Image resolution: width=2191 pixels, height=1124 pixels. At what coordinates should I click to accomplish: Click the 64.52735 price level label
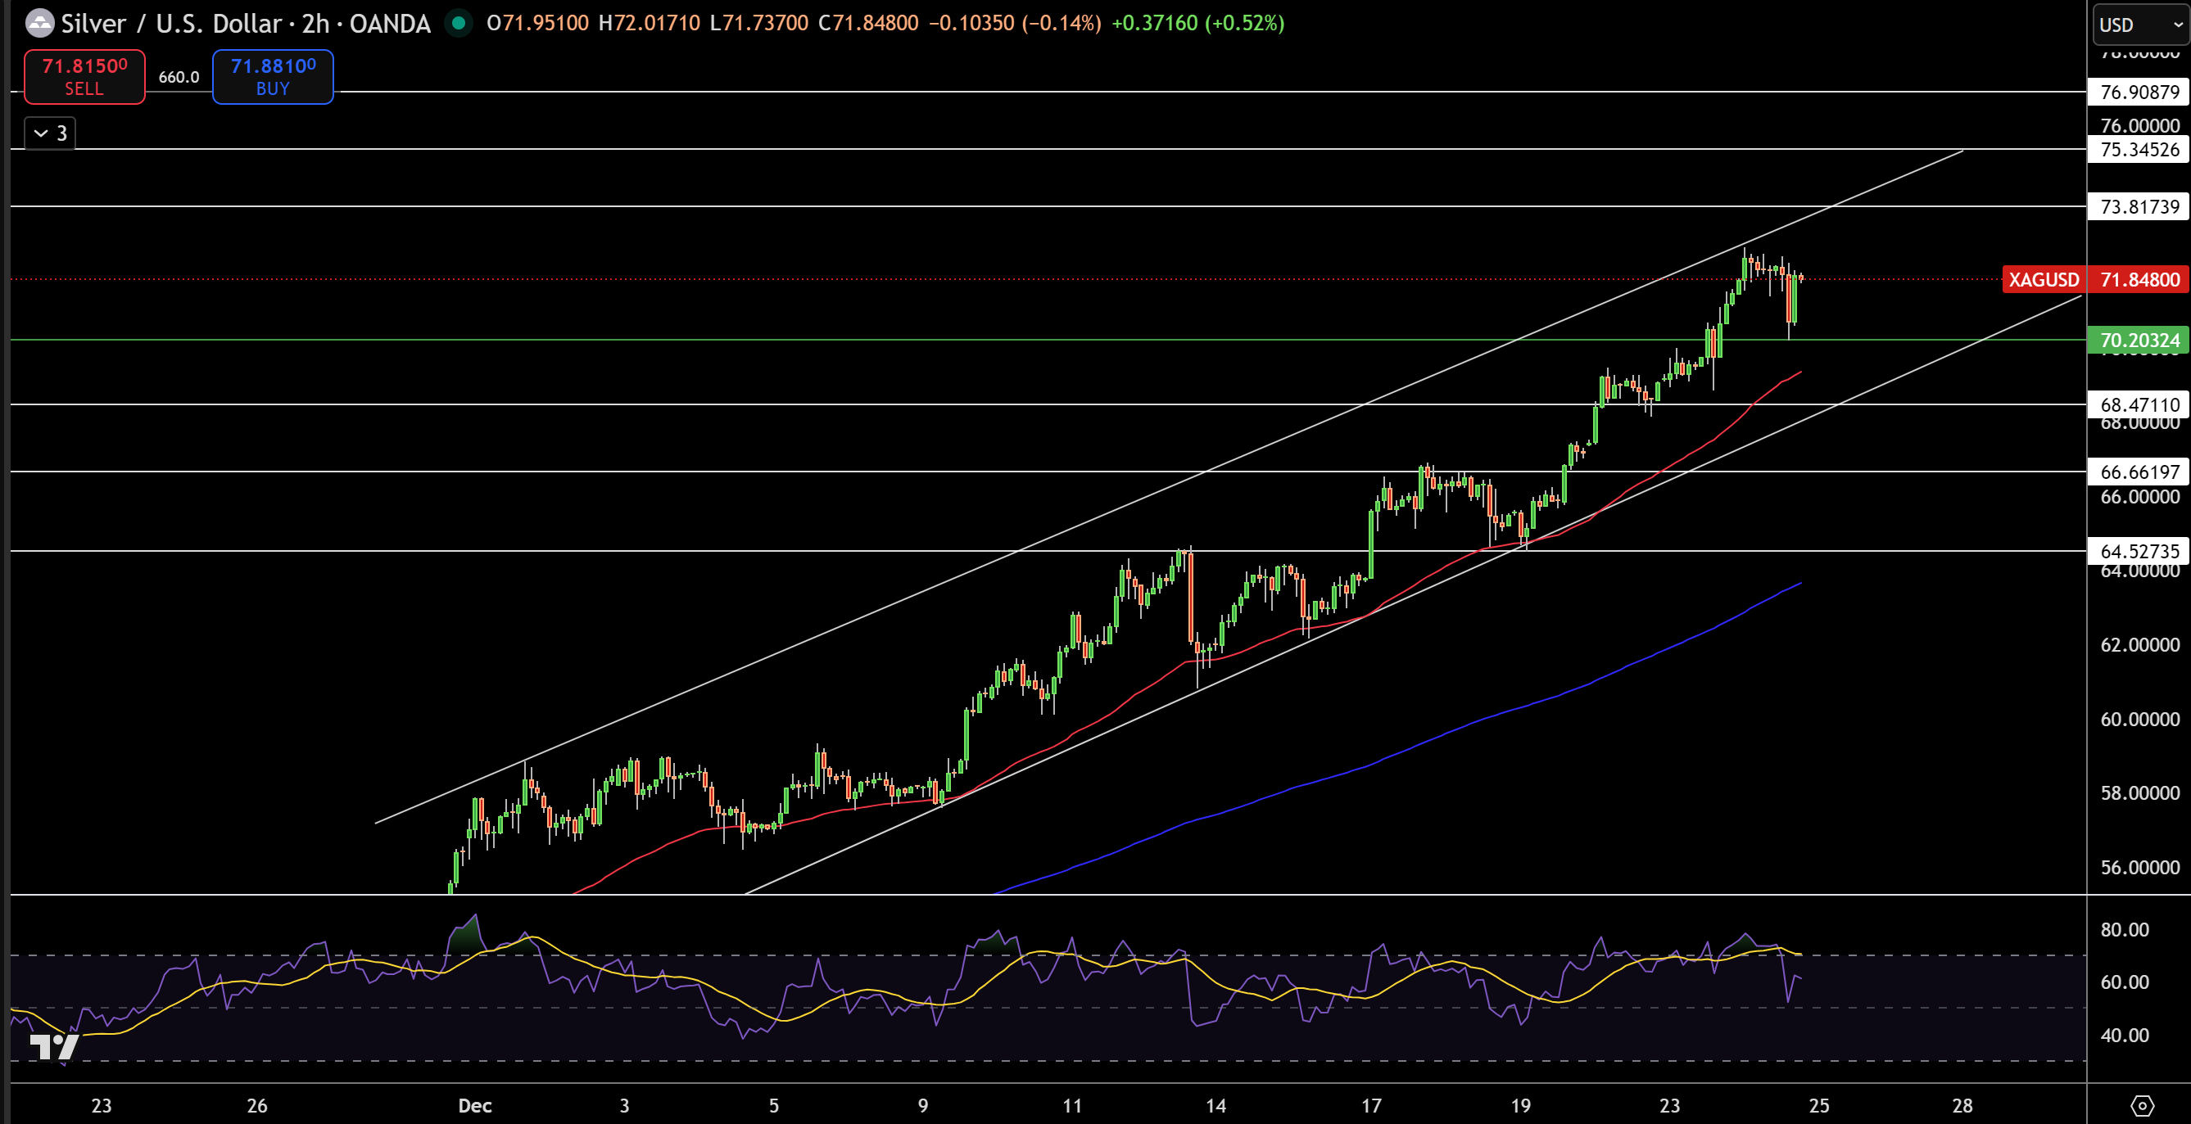coord(2139,551)
